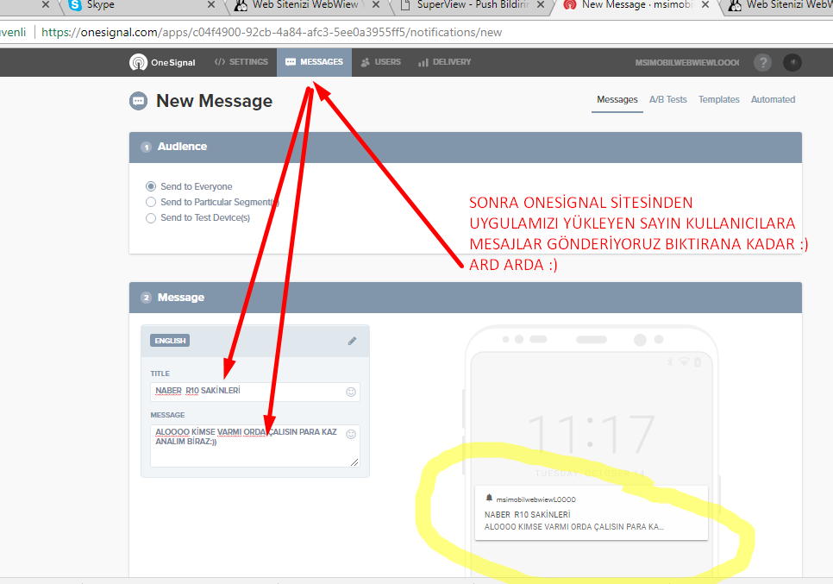This screenshot has width=833, height=584.
Task: Click the OneSignal logo in navbar
Action: coord(163,62)
